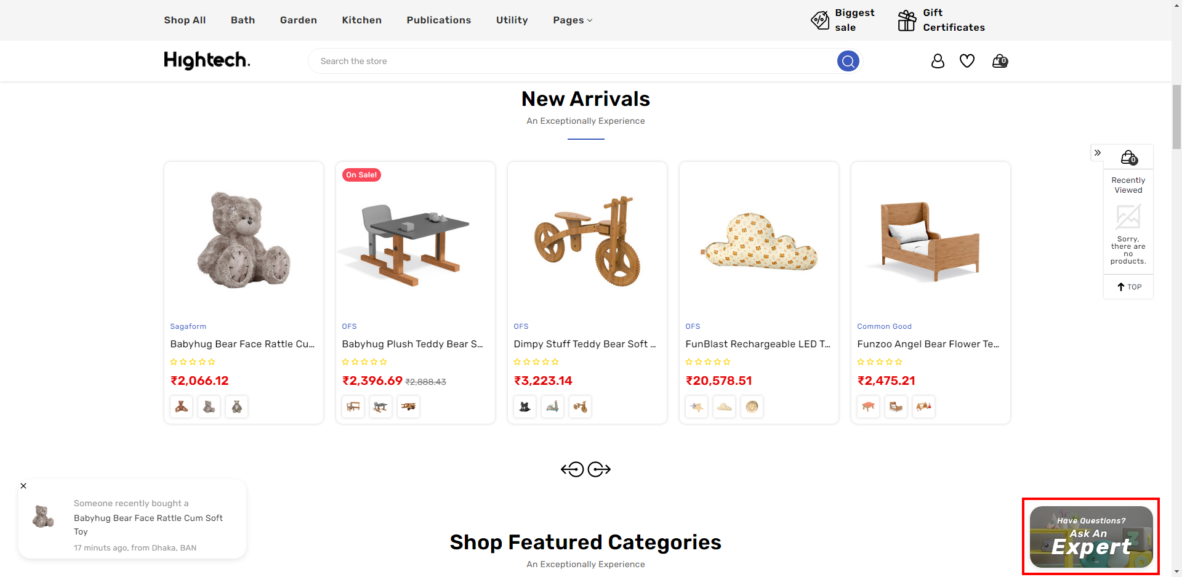Click the Sagaform brand link
Viewport: 1182px width, 577px height.
click(188, 326)
